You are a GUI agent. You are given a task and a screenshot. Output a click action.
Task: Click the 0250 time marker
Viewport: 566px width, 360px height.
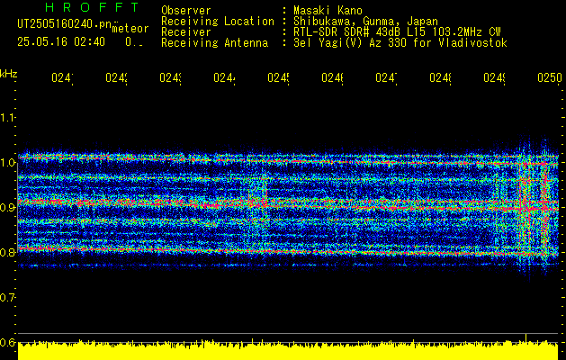point(550,77)
